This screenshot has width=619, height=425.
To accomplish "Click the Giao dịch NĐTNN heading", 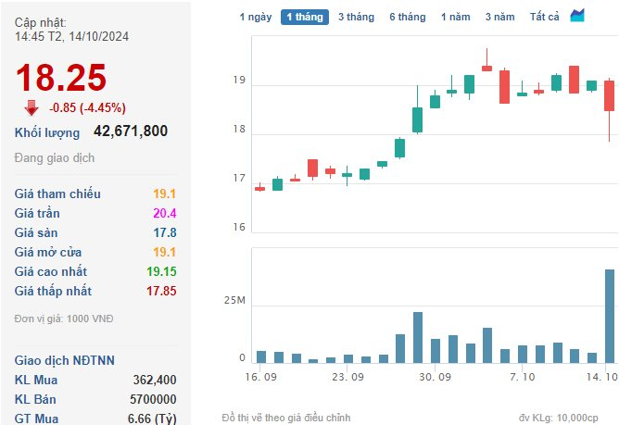I will pos(65,360).
